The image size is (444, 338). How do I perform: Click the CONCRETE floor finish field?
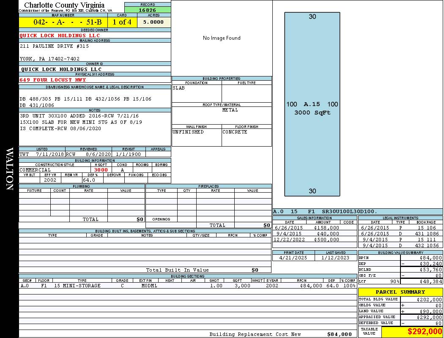(247, 137)
